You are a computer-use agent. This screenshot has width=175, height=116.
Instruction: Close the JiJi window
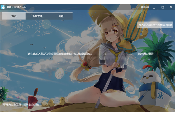pyautogui.click(x=171, y=7)
